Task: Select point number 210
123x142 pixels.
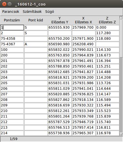Action: [12, 111]
